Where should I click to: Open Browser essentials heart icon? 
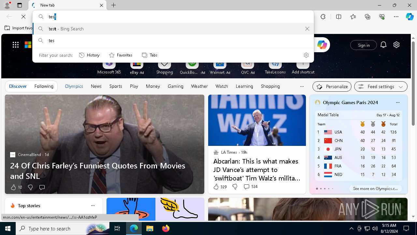(x=382, y=17)
